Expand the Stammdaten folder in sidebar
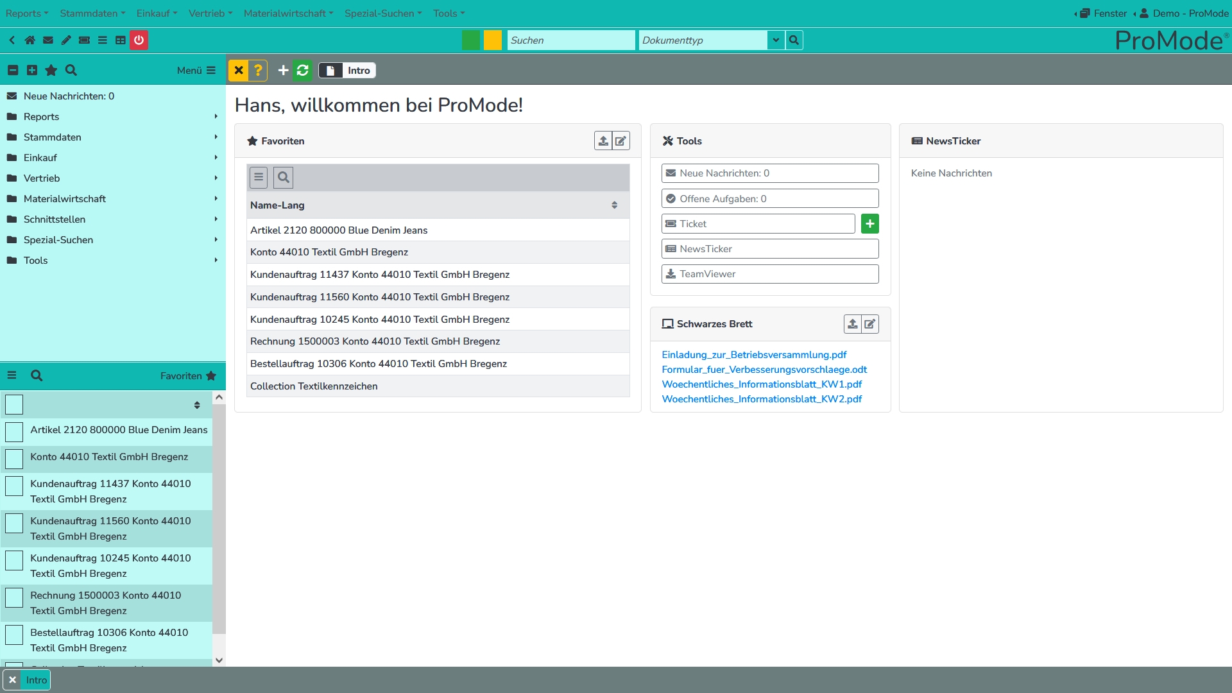The image size is (1232, 693). click(53, 137)
